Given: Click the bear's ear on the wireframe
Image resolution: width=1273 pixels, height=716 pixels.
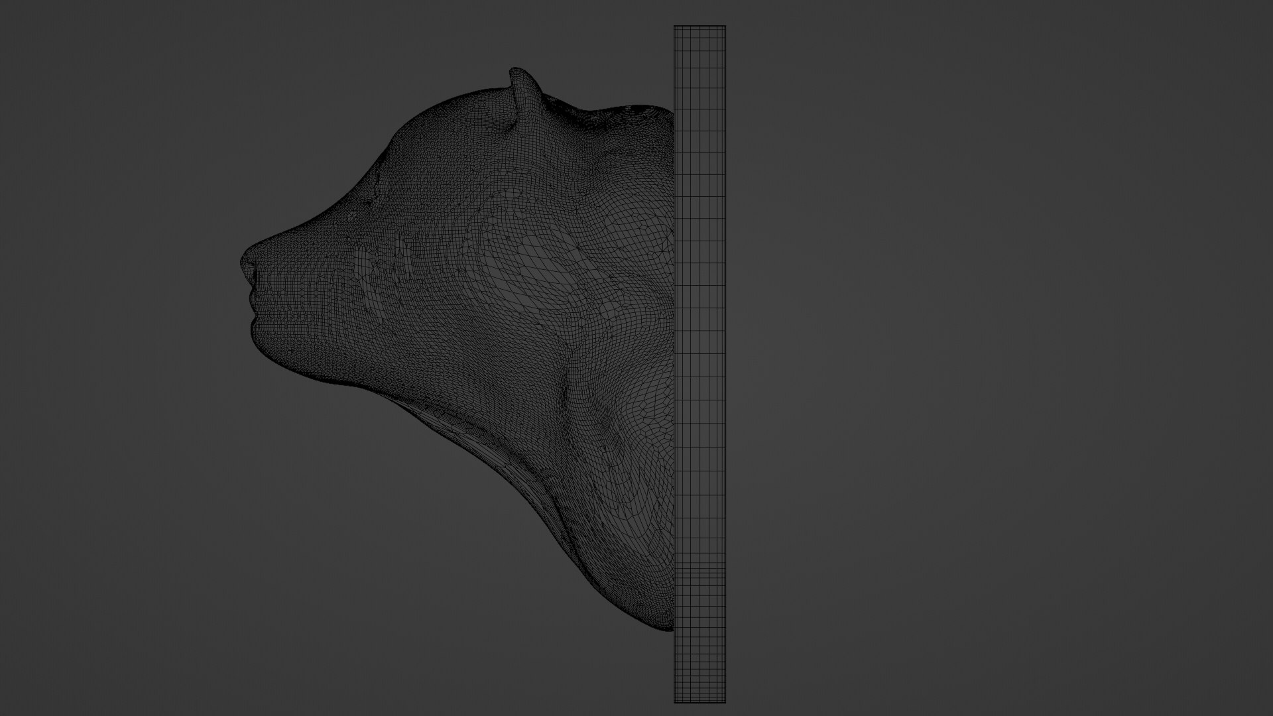Looking at the screenshot, I should 526,95.
